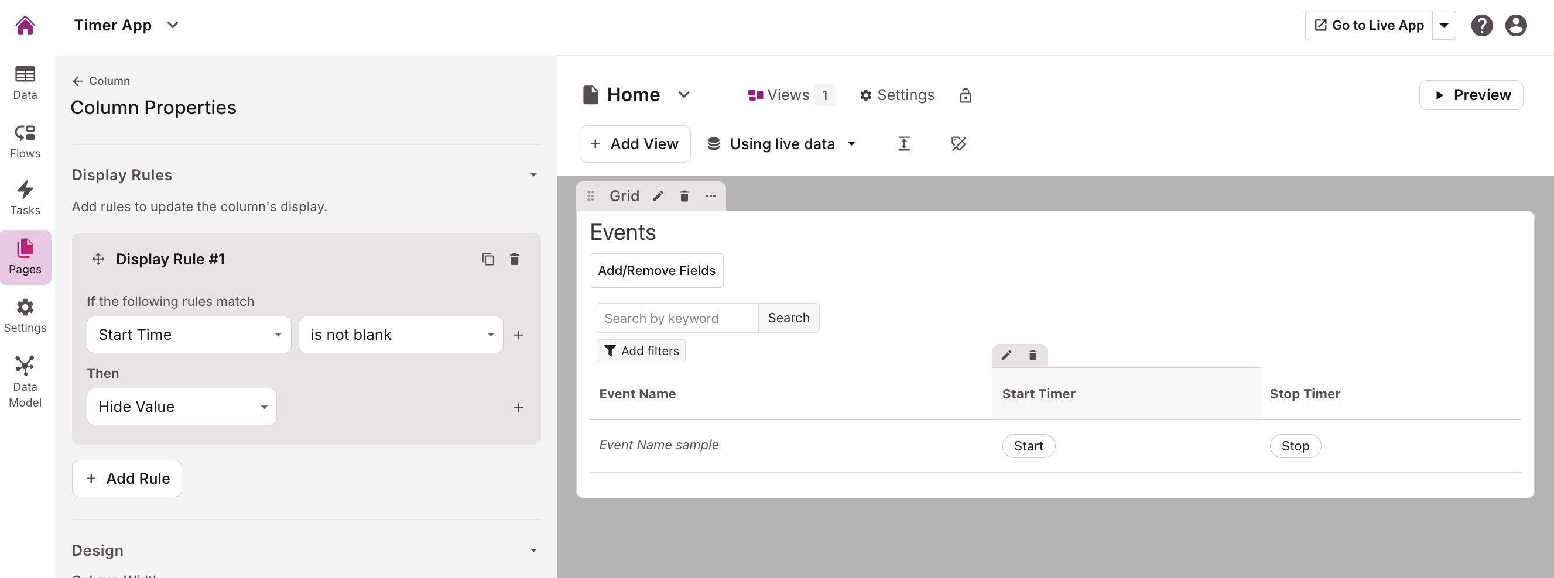Open the Hide Value action dropdown

coord(182,407)
